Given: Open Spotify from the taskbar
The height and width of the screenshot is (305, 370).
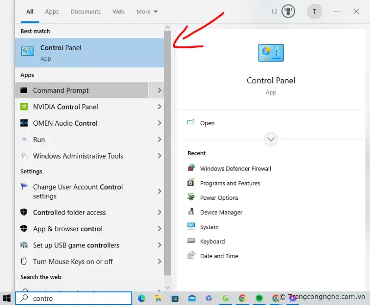Looking at the screenshot, I should click(x=259, y=298).
